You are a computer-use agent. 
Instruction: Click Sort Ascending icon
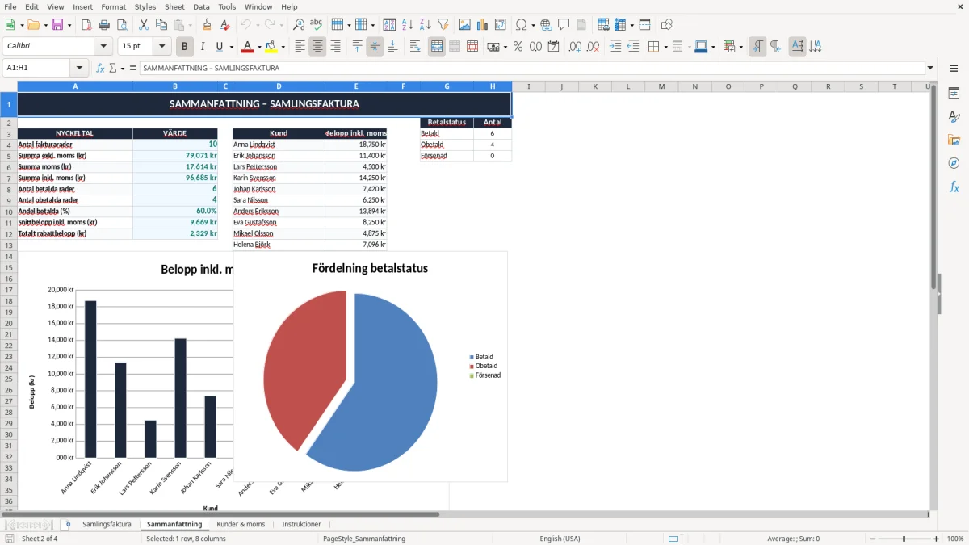tap(408, 25)
